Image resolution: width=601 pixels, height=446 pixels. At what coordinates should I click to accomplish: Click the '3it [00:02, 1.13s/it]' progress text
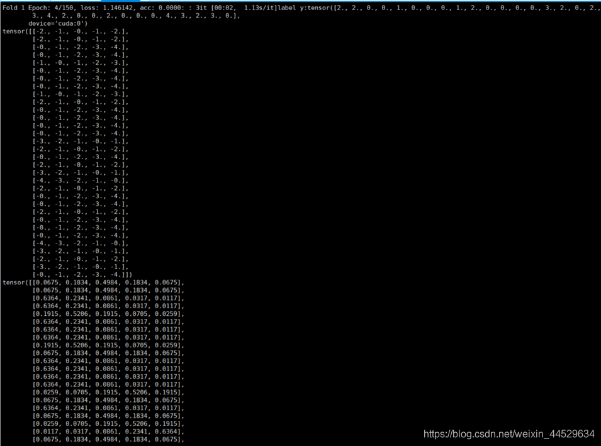tap(235, 8)
